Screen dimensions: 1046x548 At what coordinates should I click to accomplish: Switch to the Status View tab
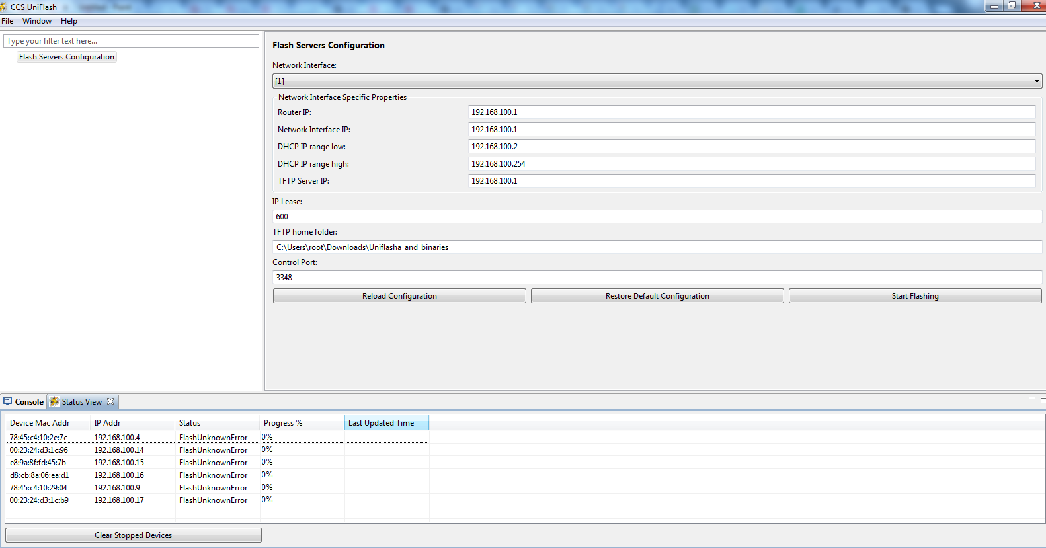(x=82, y=402)
